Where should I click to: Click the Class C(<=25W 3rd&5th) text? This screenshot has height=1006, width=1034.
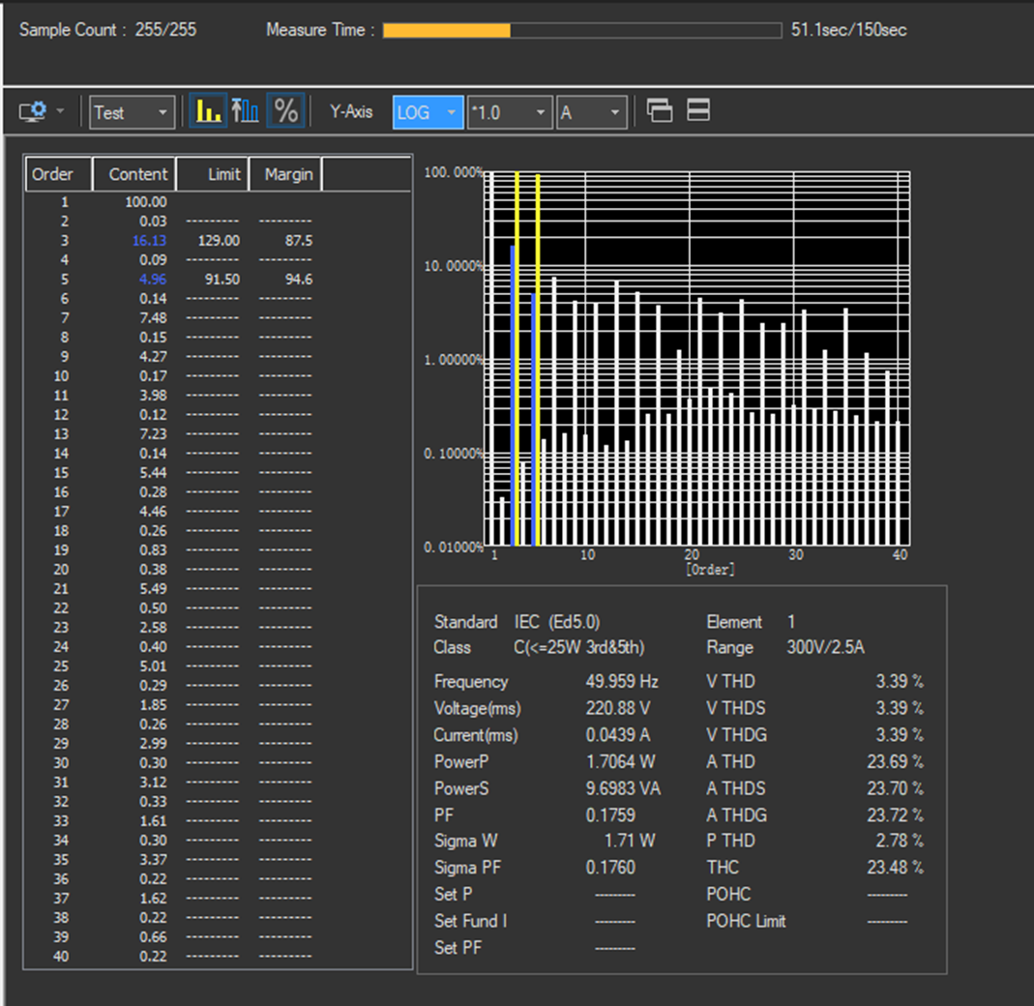coord(579,648)
